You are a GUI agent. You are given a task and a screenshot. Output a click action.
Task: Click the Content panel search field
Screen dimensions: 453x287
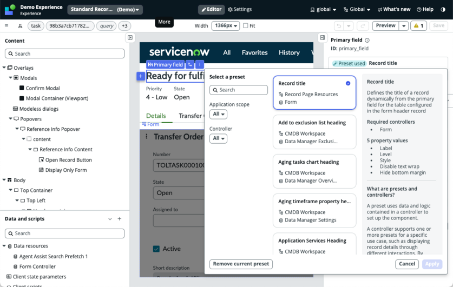65,54
